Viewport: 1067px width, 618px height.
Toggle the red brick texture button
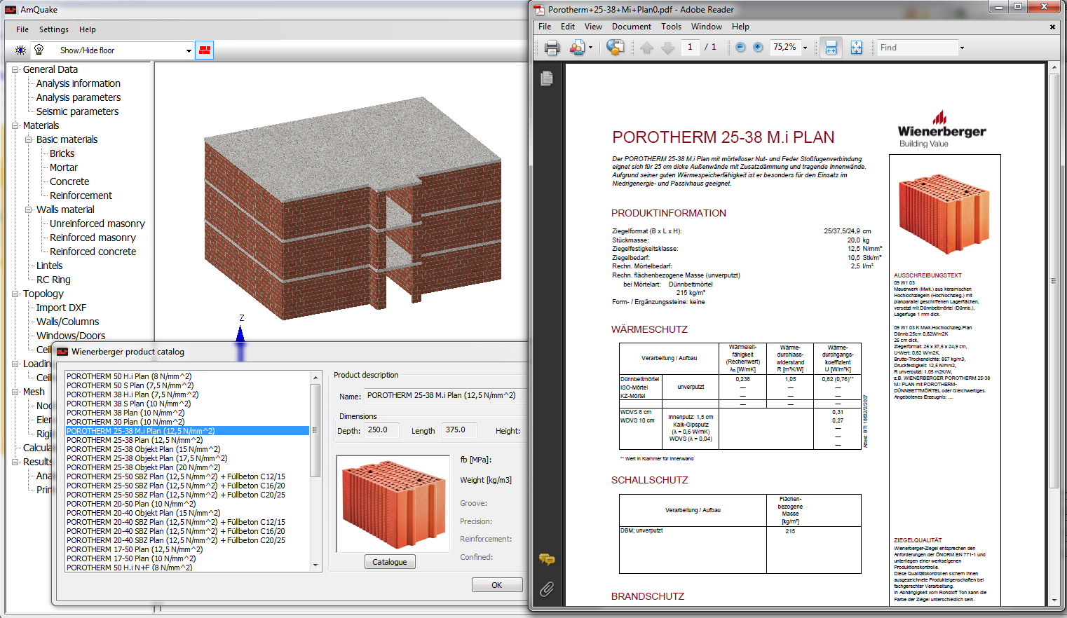[205, 50]
